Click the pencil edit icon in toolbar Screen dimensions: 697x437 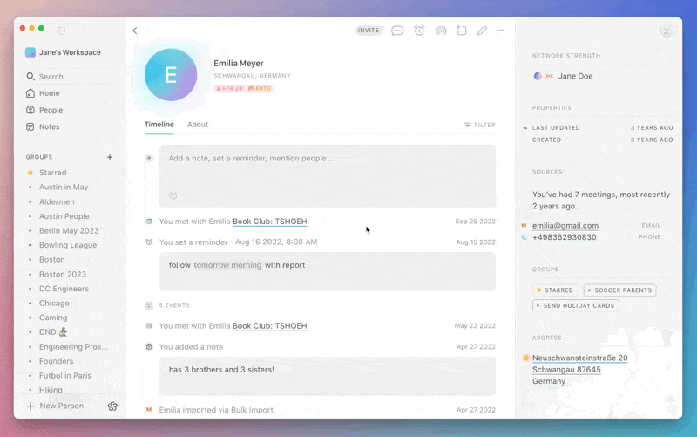coord(482,31)
